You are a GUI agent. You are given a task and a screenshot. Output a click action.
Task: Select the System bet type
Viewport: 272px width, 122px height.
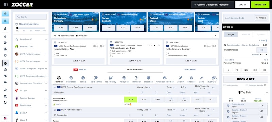(x=261, y=34)
